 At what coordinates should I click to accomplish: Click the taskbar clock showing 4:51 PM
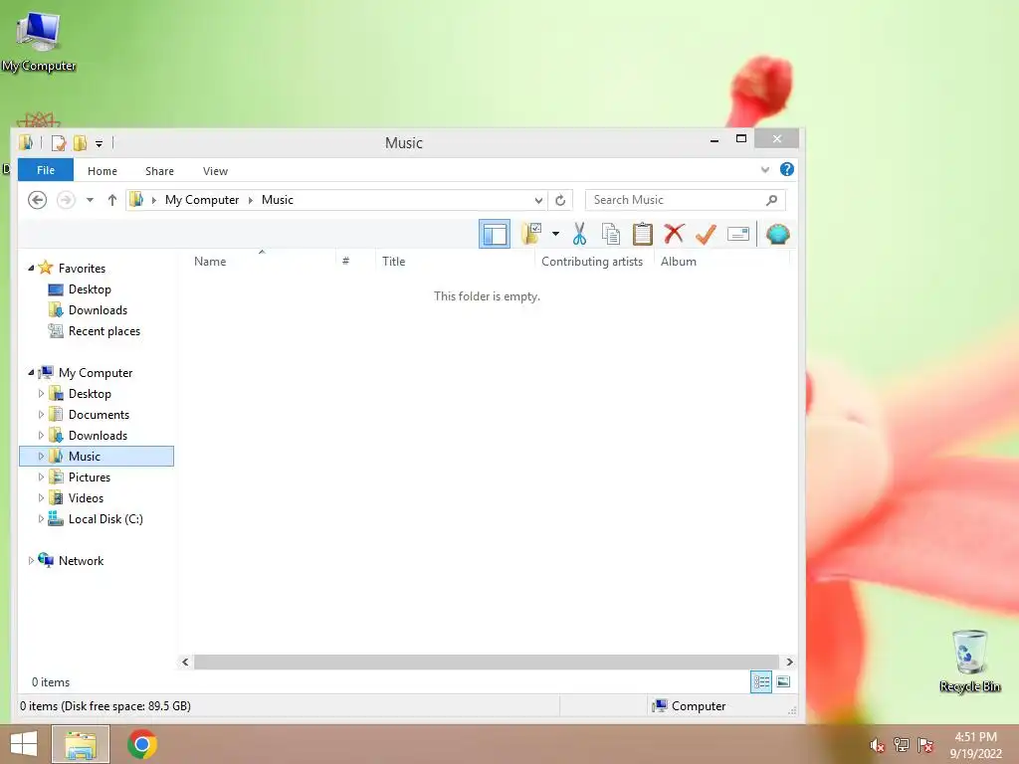point(975,745)
